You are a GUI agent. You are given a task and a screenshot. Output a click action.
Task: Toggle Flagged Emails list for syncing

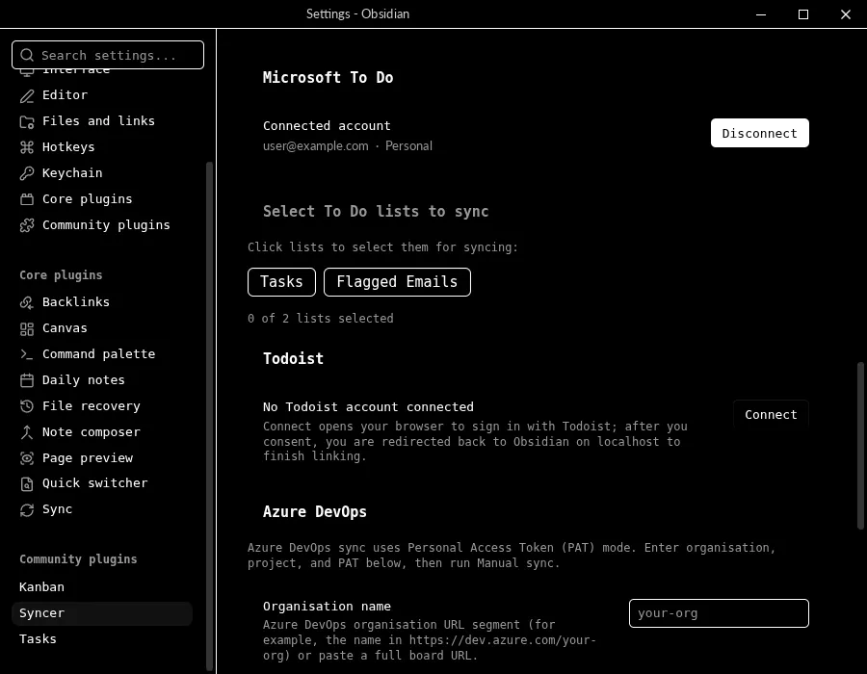point(397,282)
